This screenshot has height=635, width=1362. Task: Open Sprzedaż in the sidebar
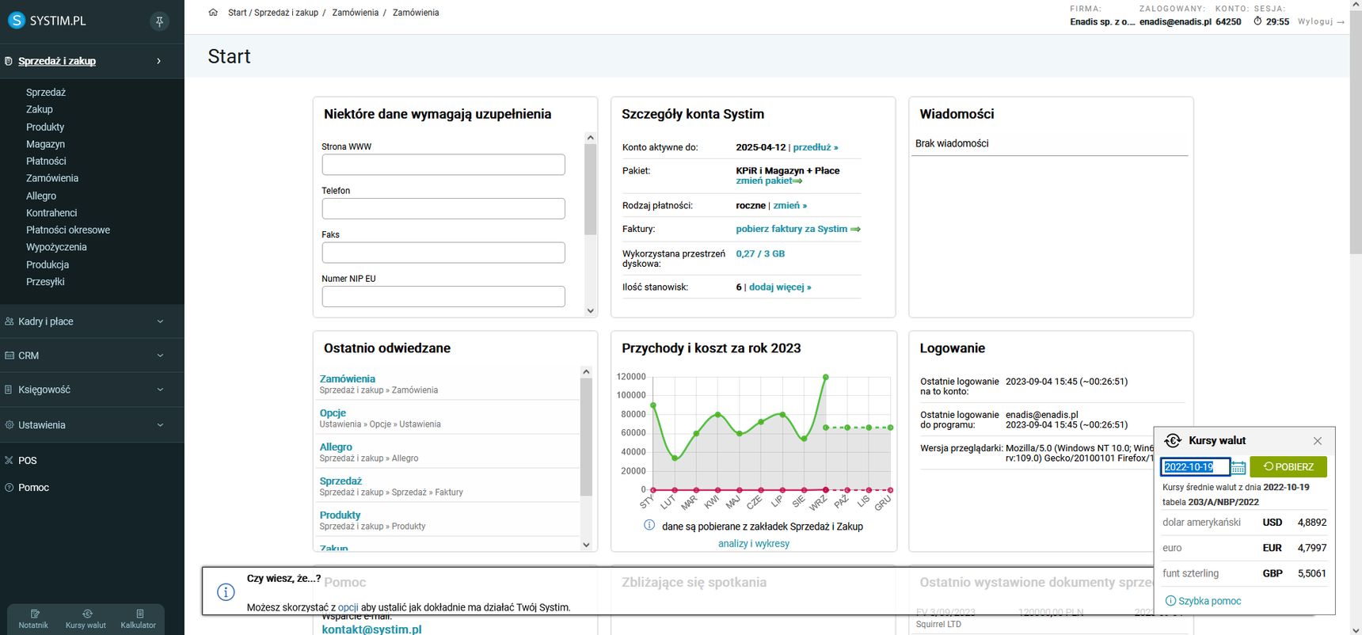click(x=46, y=93)
